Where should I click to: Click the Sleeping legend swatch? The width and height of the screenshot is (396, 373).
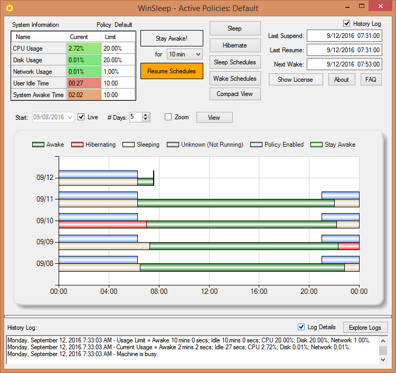click(x=128, y=145)
